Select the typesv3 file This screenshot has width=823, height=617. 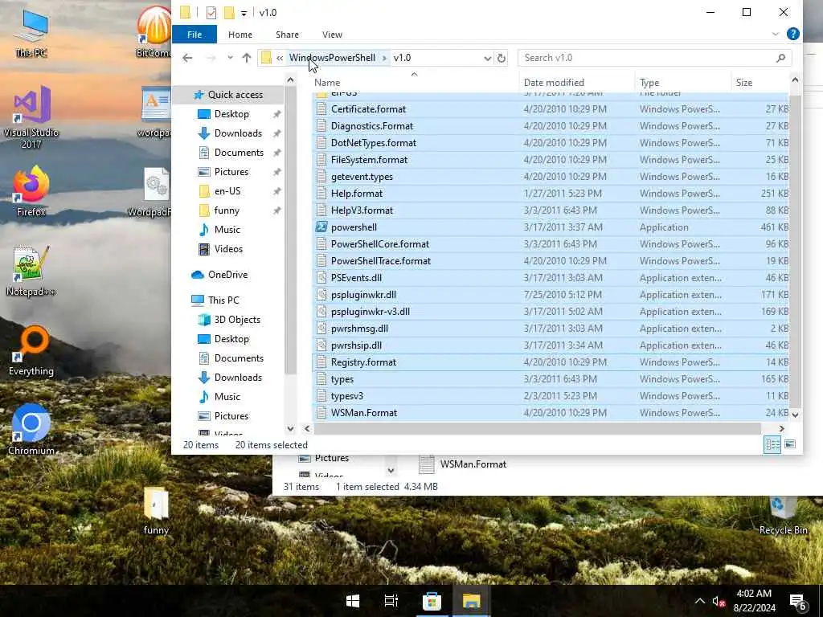pyautogui.click(x=347, y=396)
